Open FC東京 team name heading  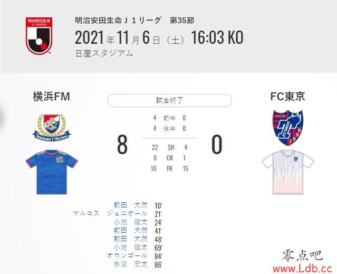point(287,96)
